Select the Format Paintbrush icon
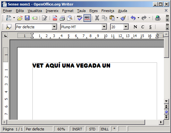The image size is (171, 133). (123, 18)
